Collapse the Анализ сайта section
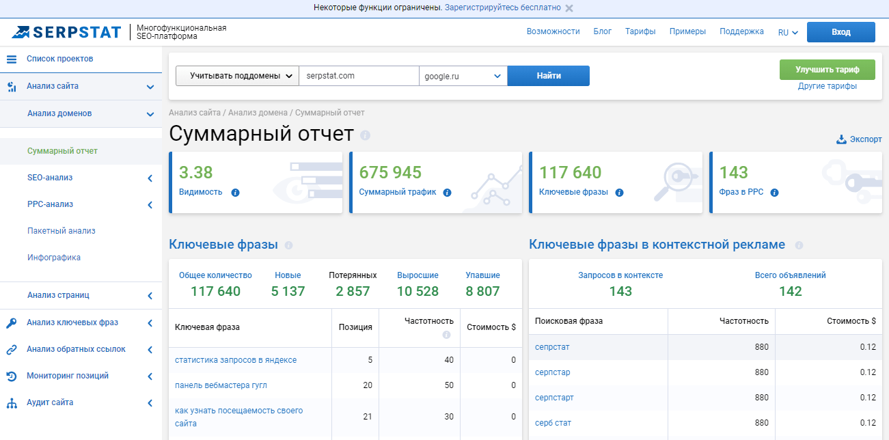The image size is (889, 440). click(x=150, y=87)
